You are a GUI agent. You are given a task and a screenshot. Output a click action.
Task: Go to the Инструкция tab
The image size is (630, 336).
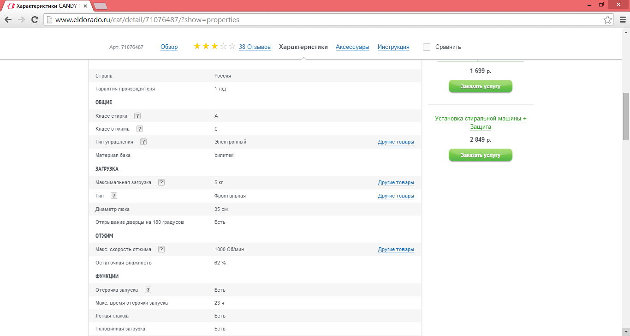point(393,47)
